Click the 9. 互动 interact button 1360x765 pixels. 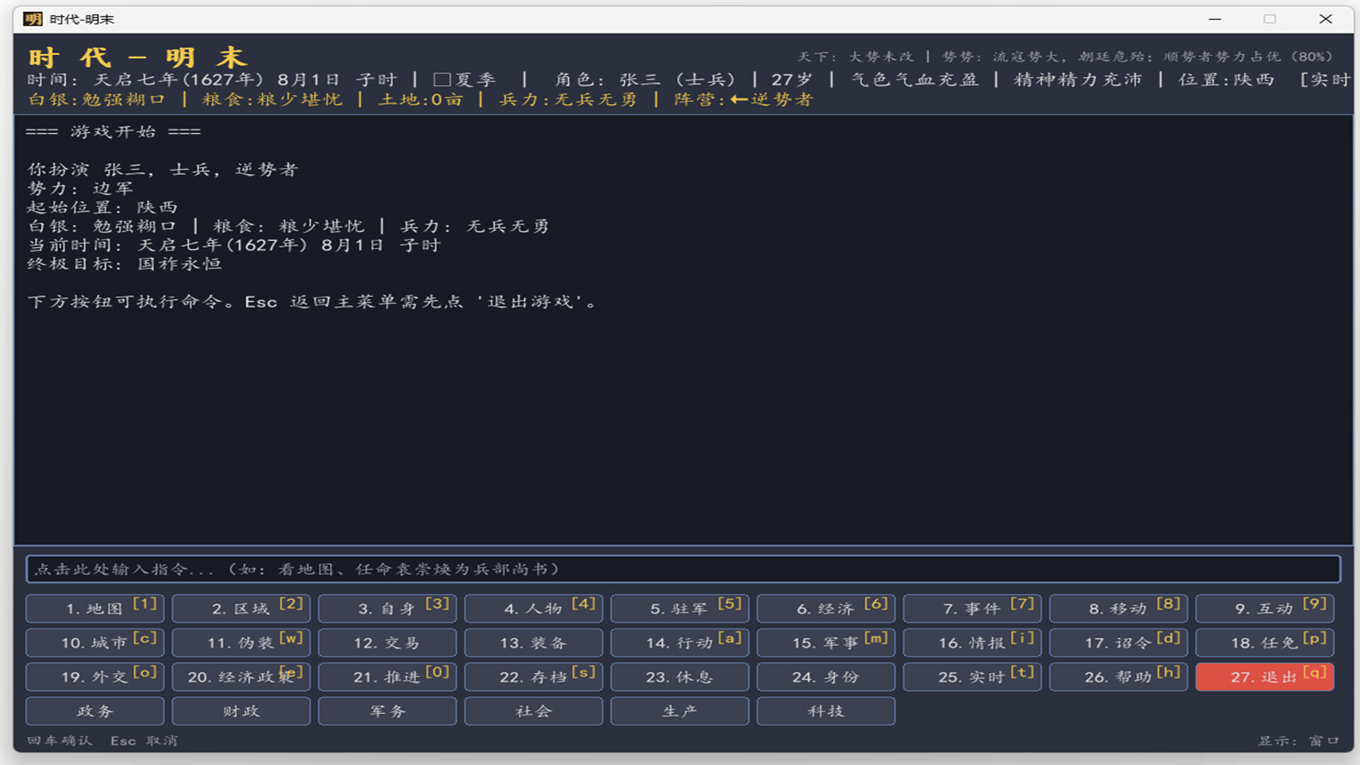tap(1265, 608)
